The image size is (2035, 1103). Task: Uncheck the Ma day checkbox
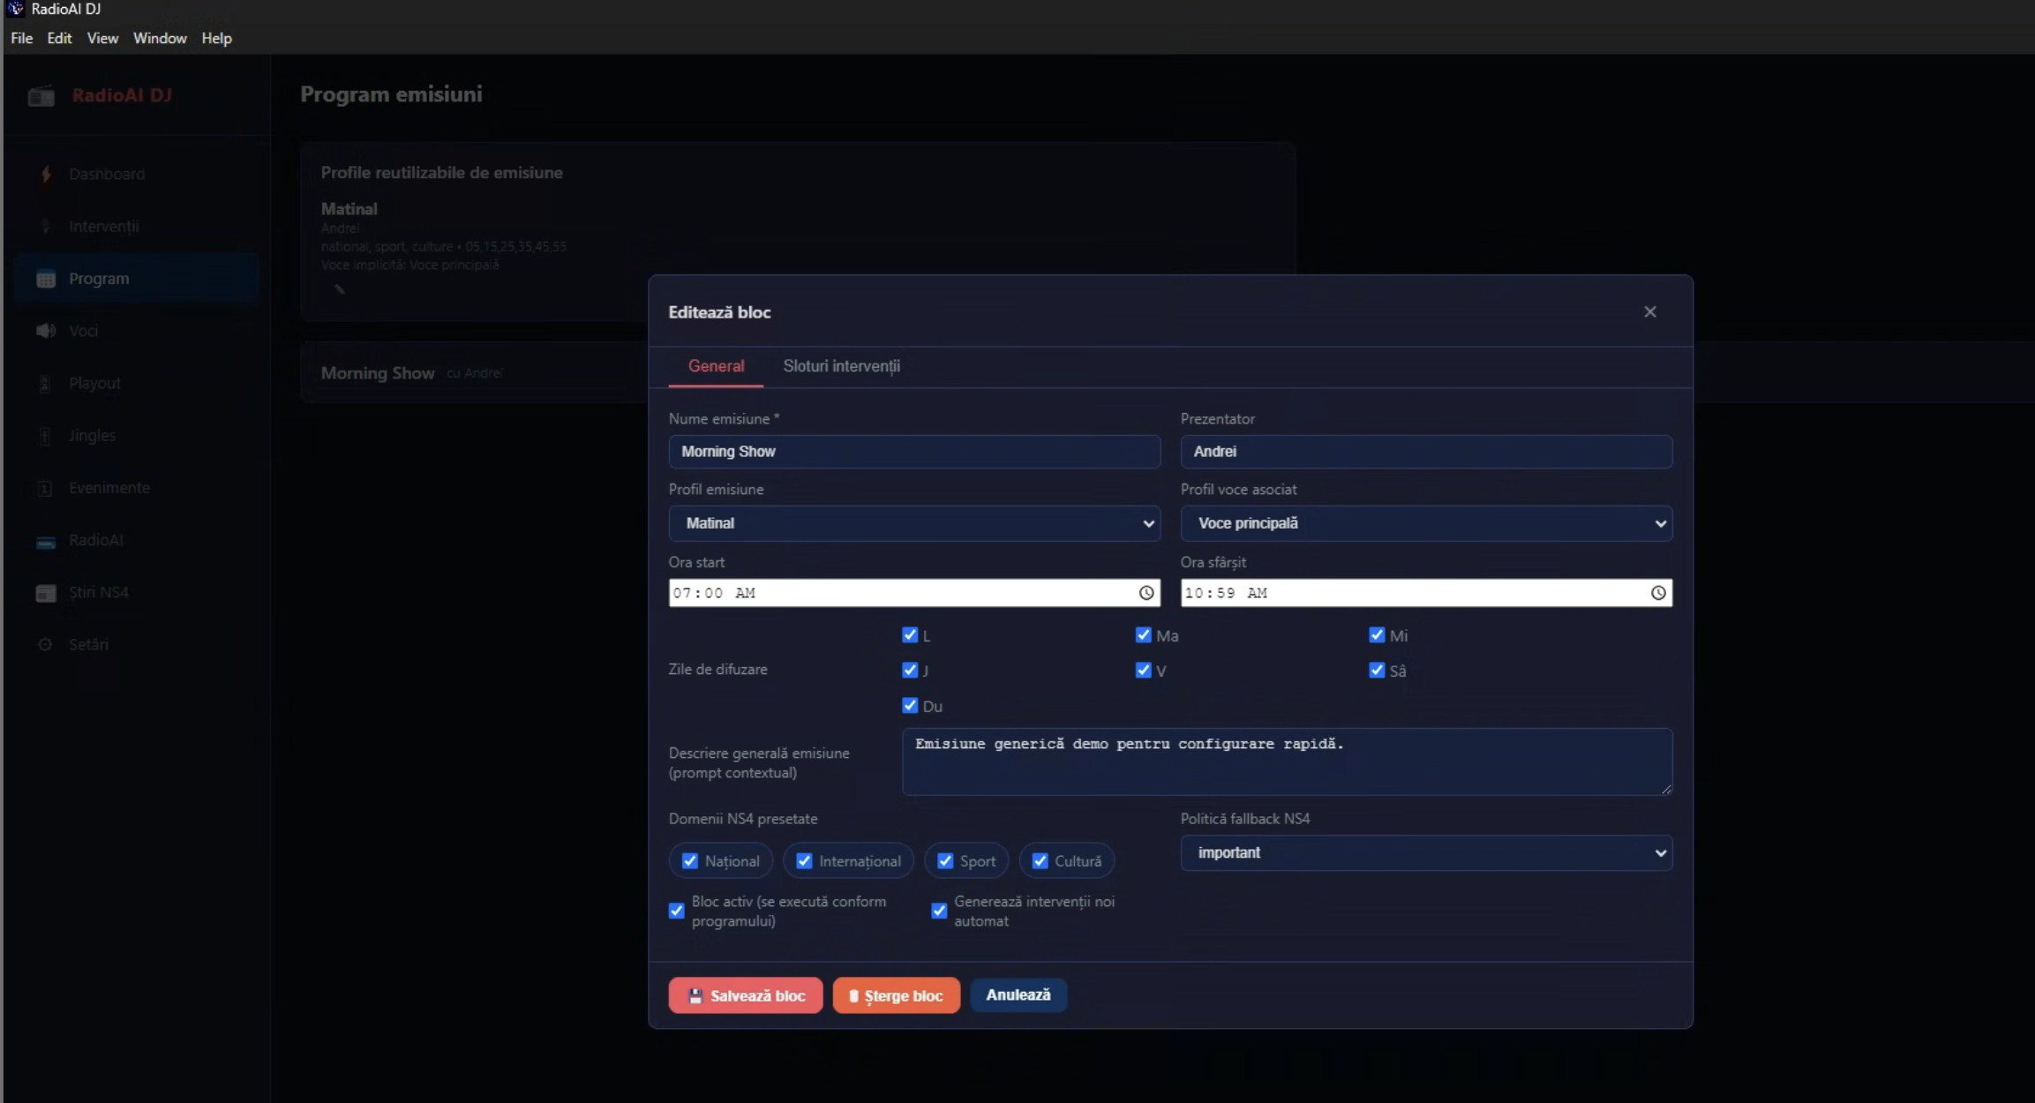[1143, 634]
